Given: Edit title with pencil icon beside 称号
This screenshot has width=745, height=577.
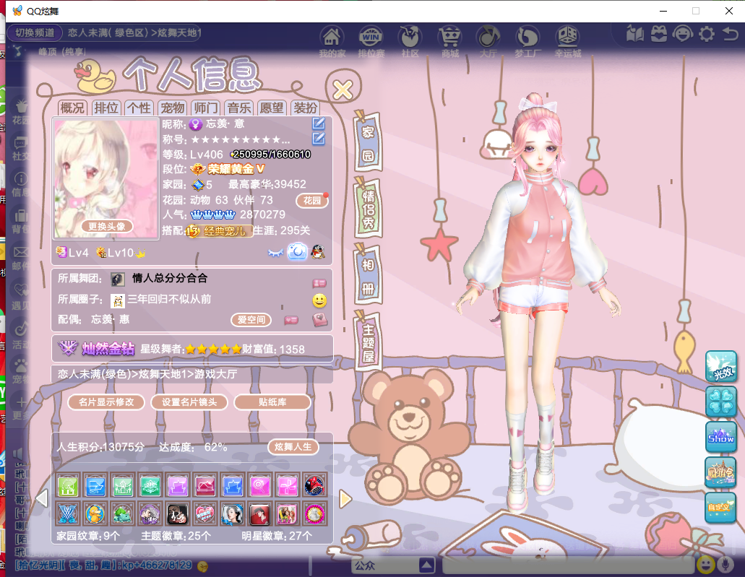Looking at the screenshot, I should 319,139.
